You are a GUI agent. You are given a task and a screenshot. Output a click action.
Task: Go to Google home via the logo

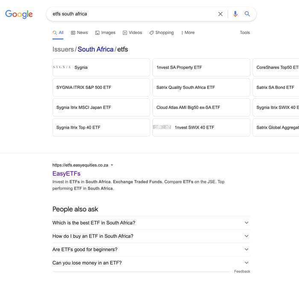(19, 14)
